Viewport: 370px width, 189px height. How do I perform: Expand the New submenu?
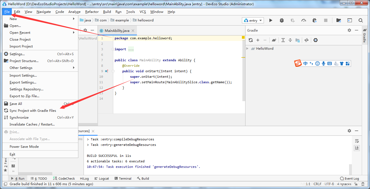[x=40, y=19]
